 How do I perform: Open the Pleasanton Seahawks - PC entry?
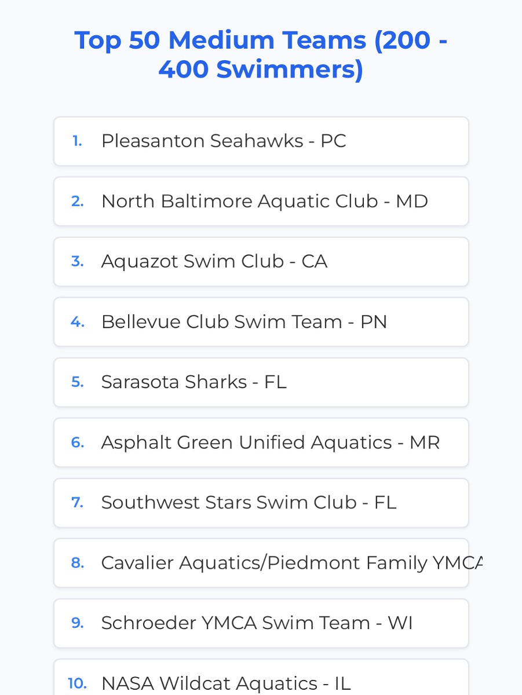click(x=224, y=141)
